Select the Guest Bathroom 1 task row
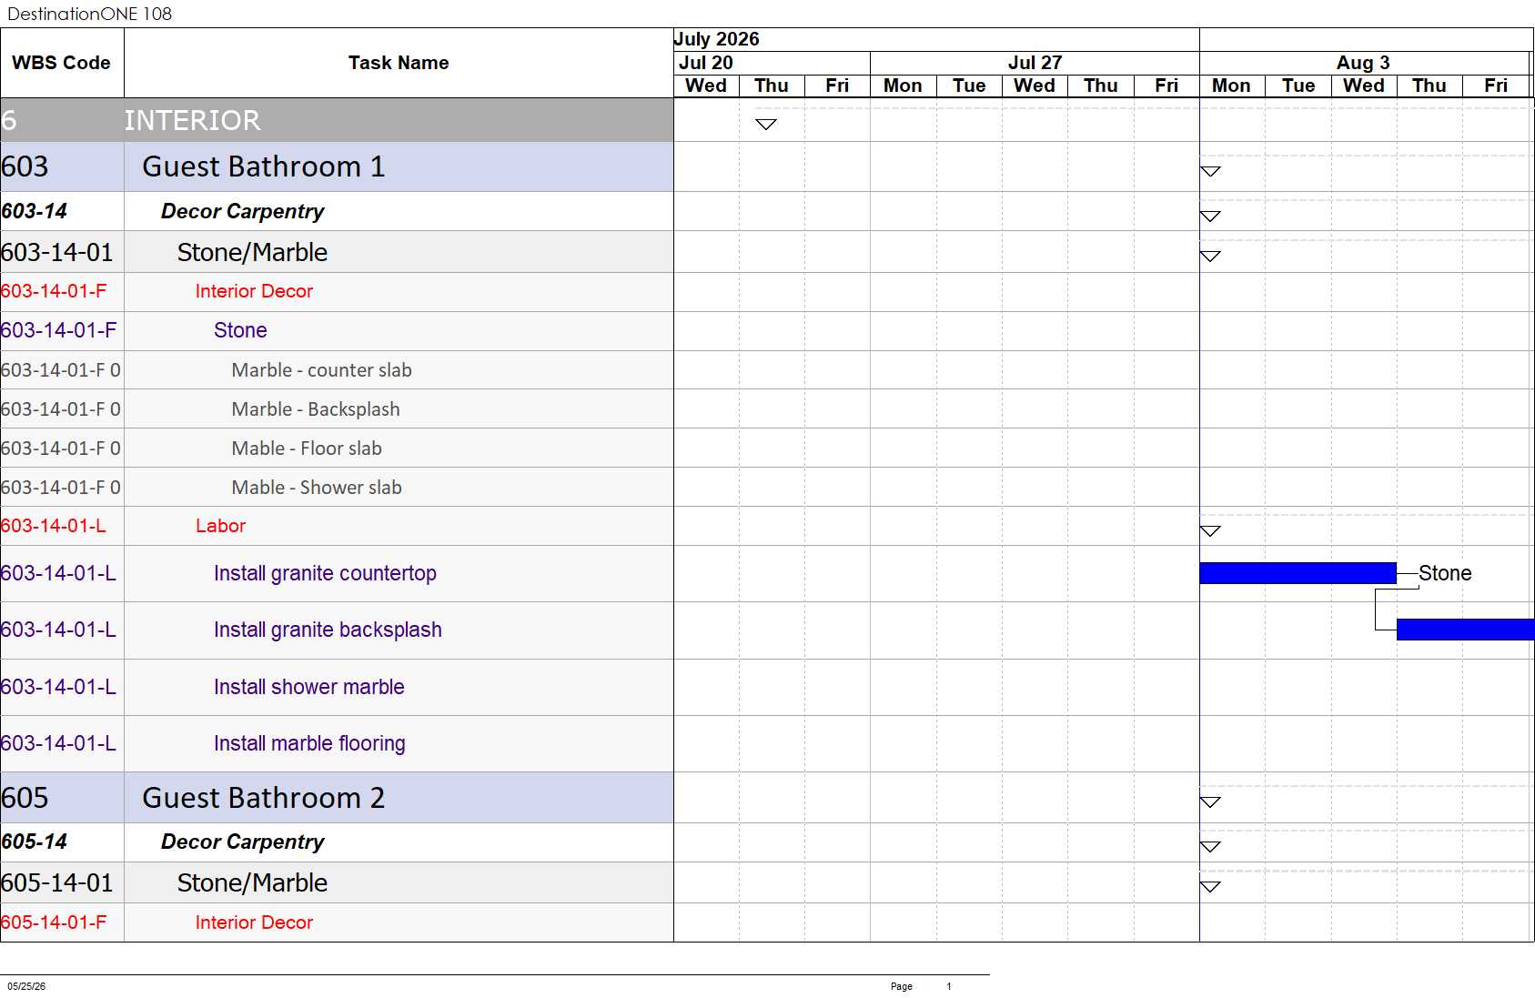 coord(337,166)
